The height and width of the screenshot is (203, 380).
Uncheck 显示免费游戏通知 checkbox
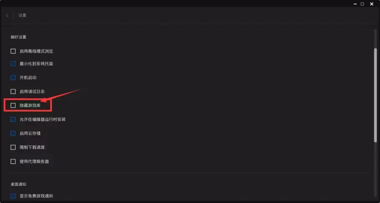tap(13, 196)
